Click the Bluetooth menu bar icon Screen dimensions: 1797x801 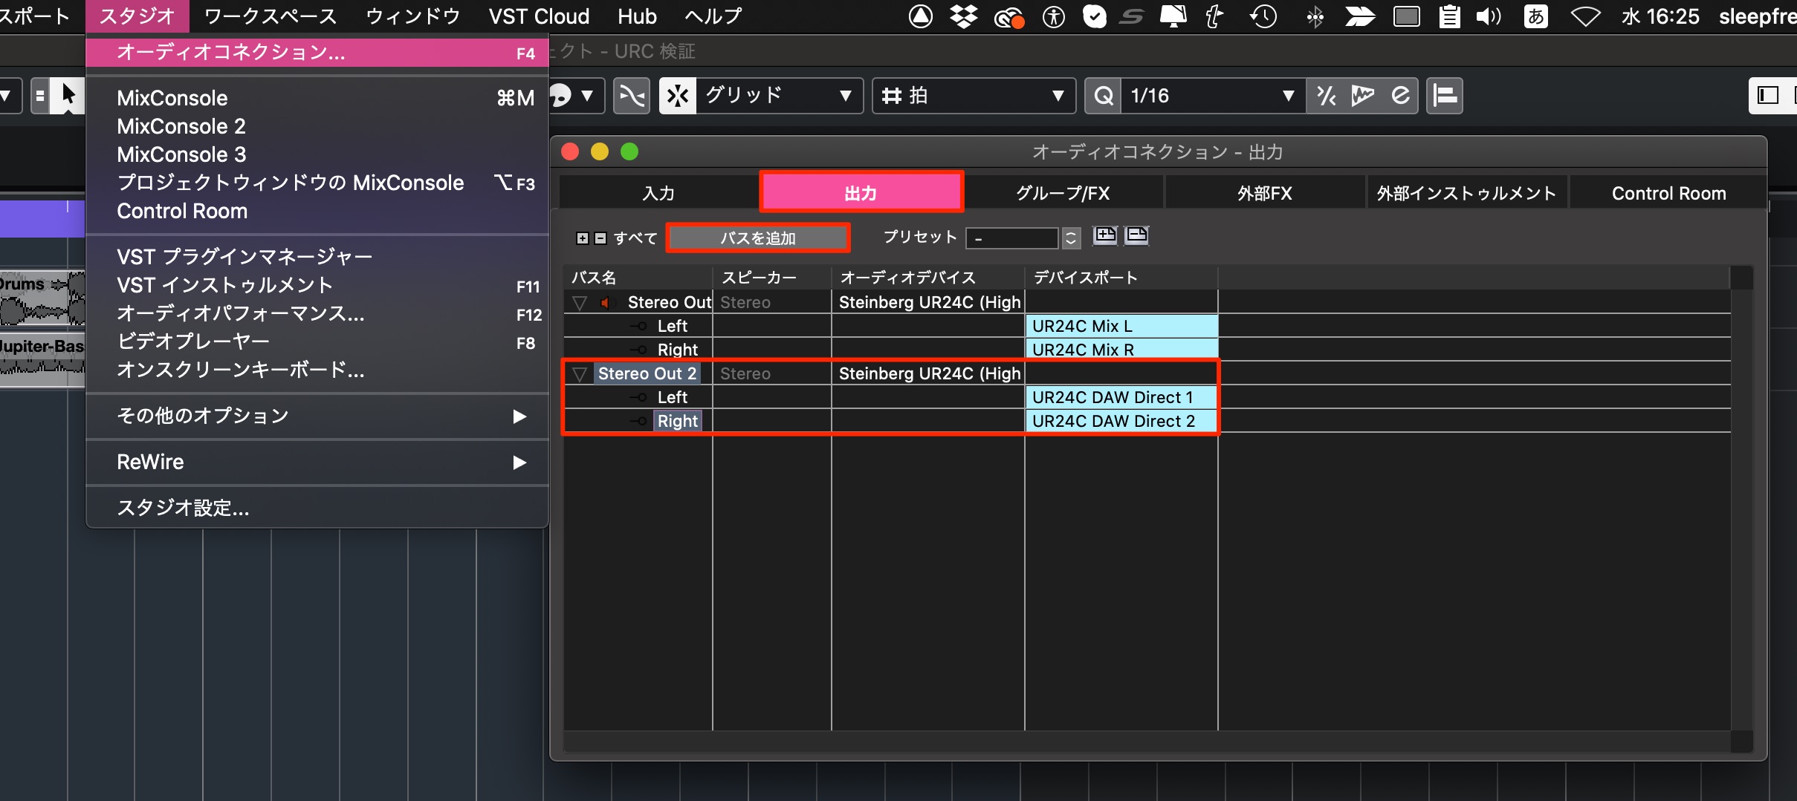point(1315,16)
